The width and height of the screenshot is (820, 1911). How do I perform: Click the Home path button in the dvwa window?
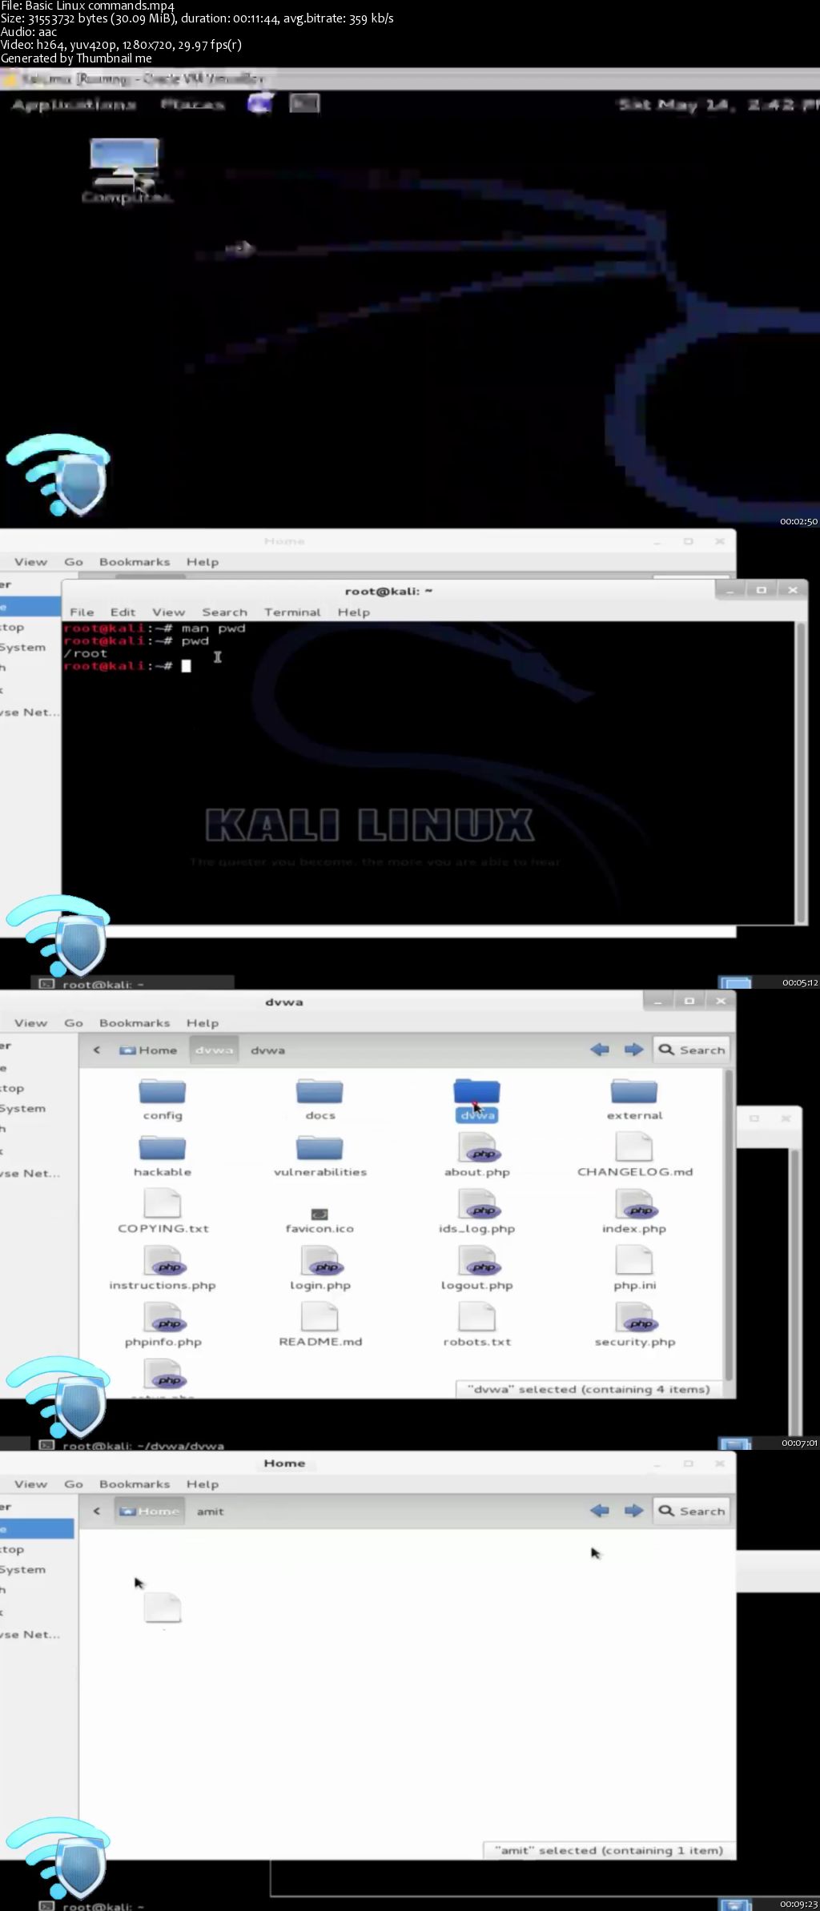pos(148,1050)
